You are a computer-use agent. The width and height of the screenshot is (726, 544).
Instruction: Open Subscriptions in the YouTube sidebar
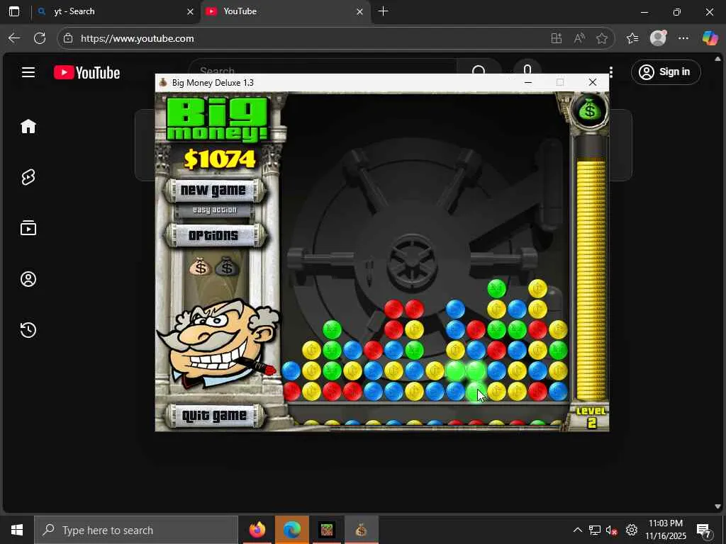[28, 228]
